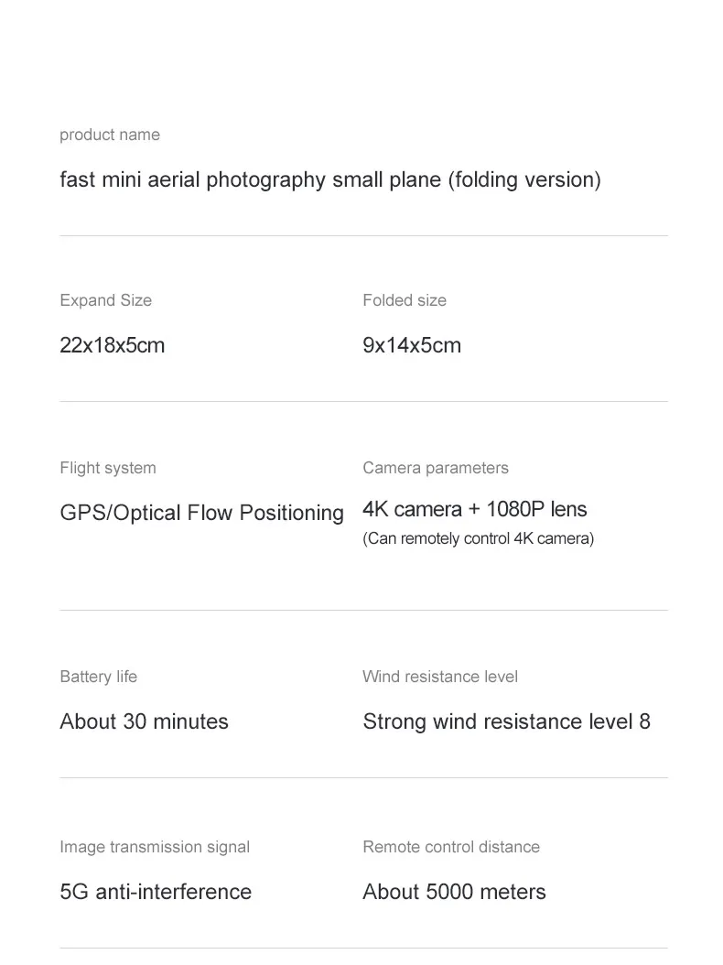Click the 22x18x5cm expand size value
This screenshot has height=965, width=723.
(113, 345)
